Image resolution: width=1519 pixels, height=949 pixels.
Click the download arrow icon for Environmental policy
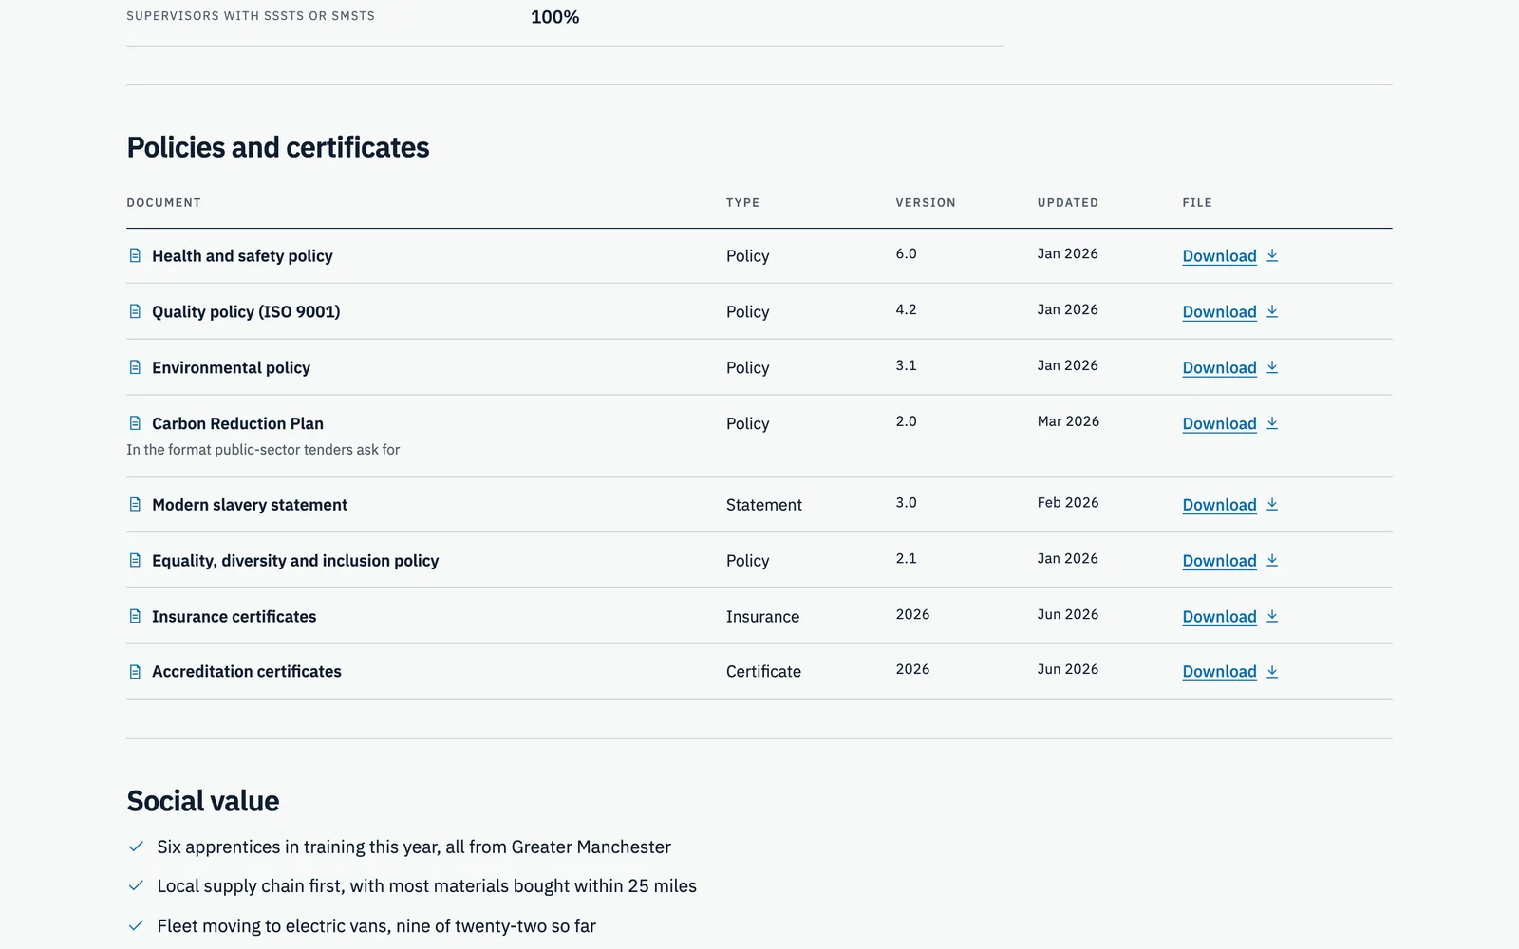point(1272,367)
